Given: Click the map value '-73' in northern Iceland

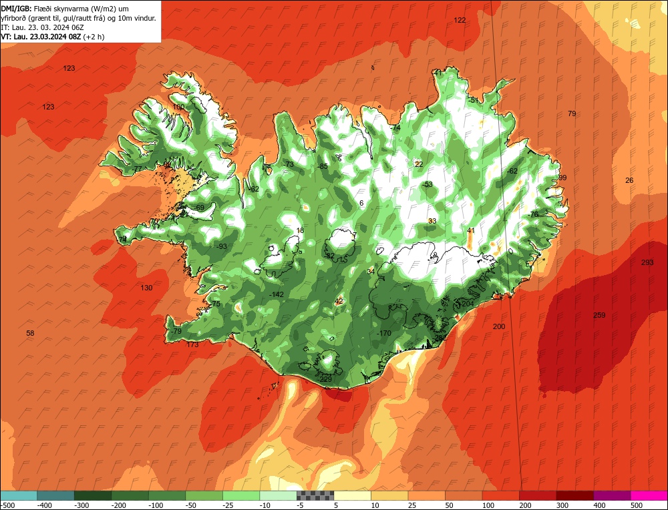Looking at the screenshot, I should click(x=289, y=164).
